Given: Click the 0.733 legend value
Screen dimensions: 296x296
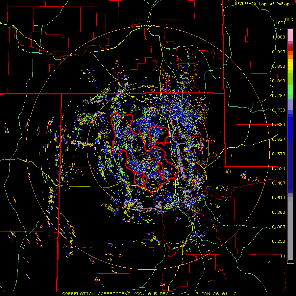Looking at the screenshot, I should (279, 110).
